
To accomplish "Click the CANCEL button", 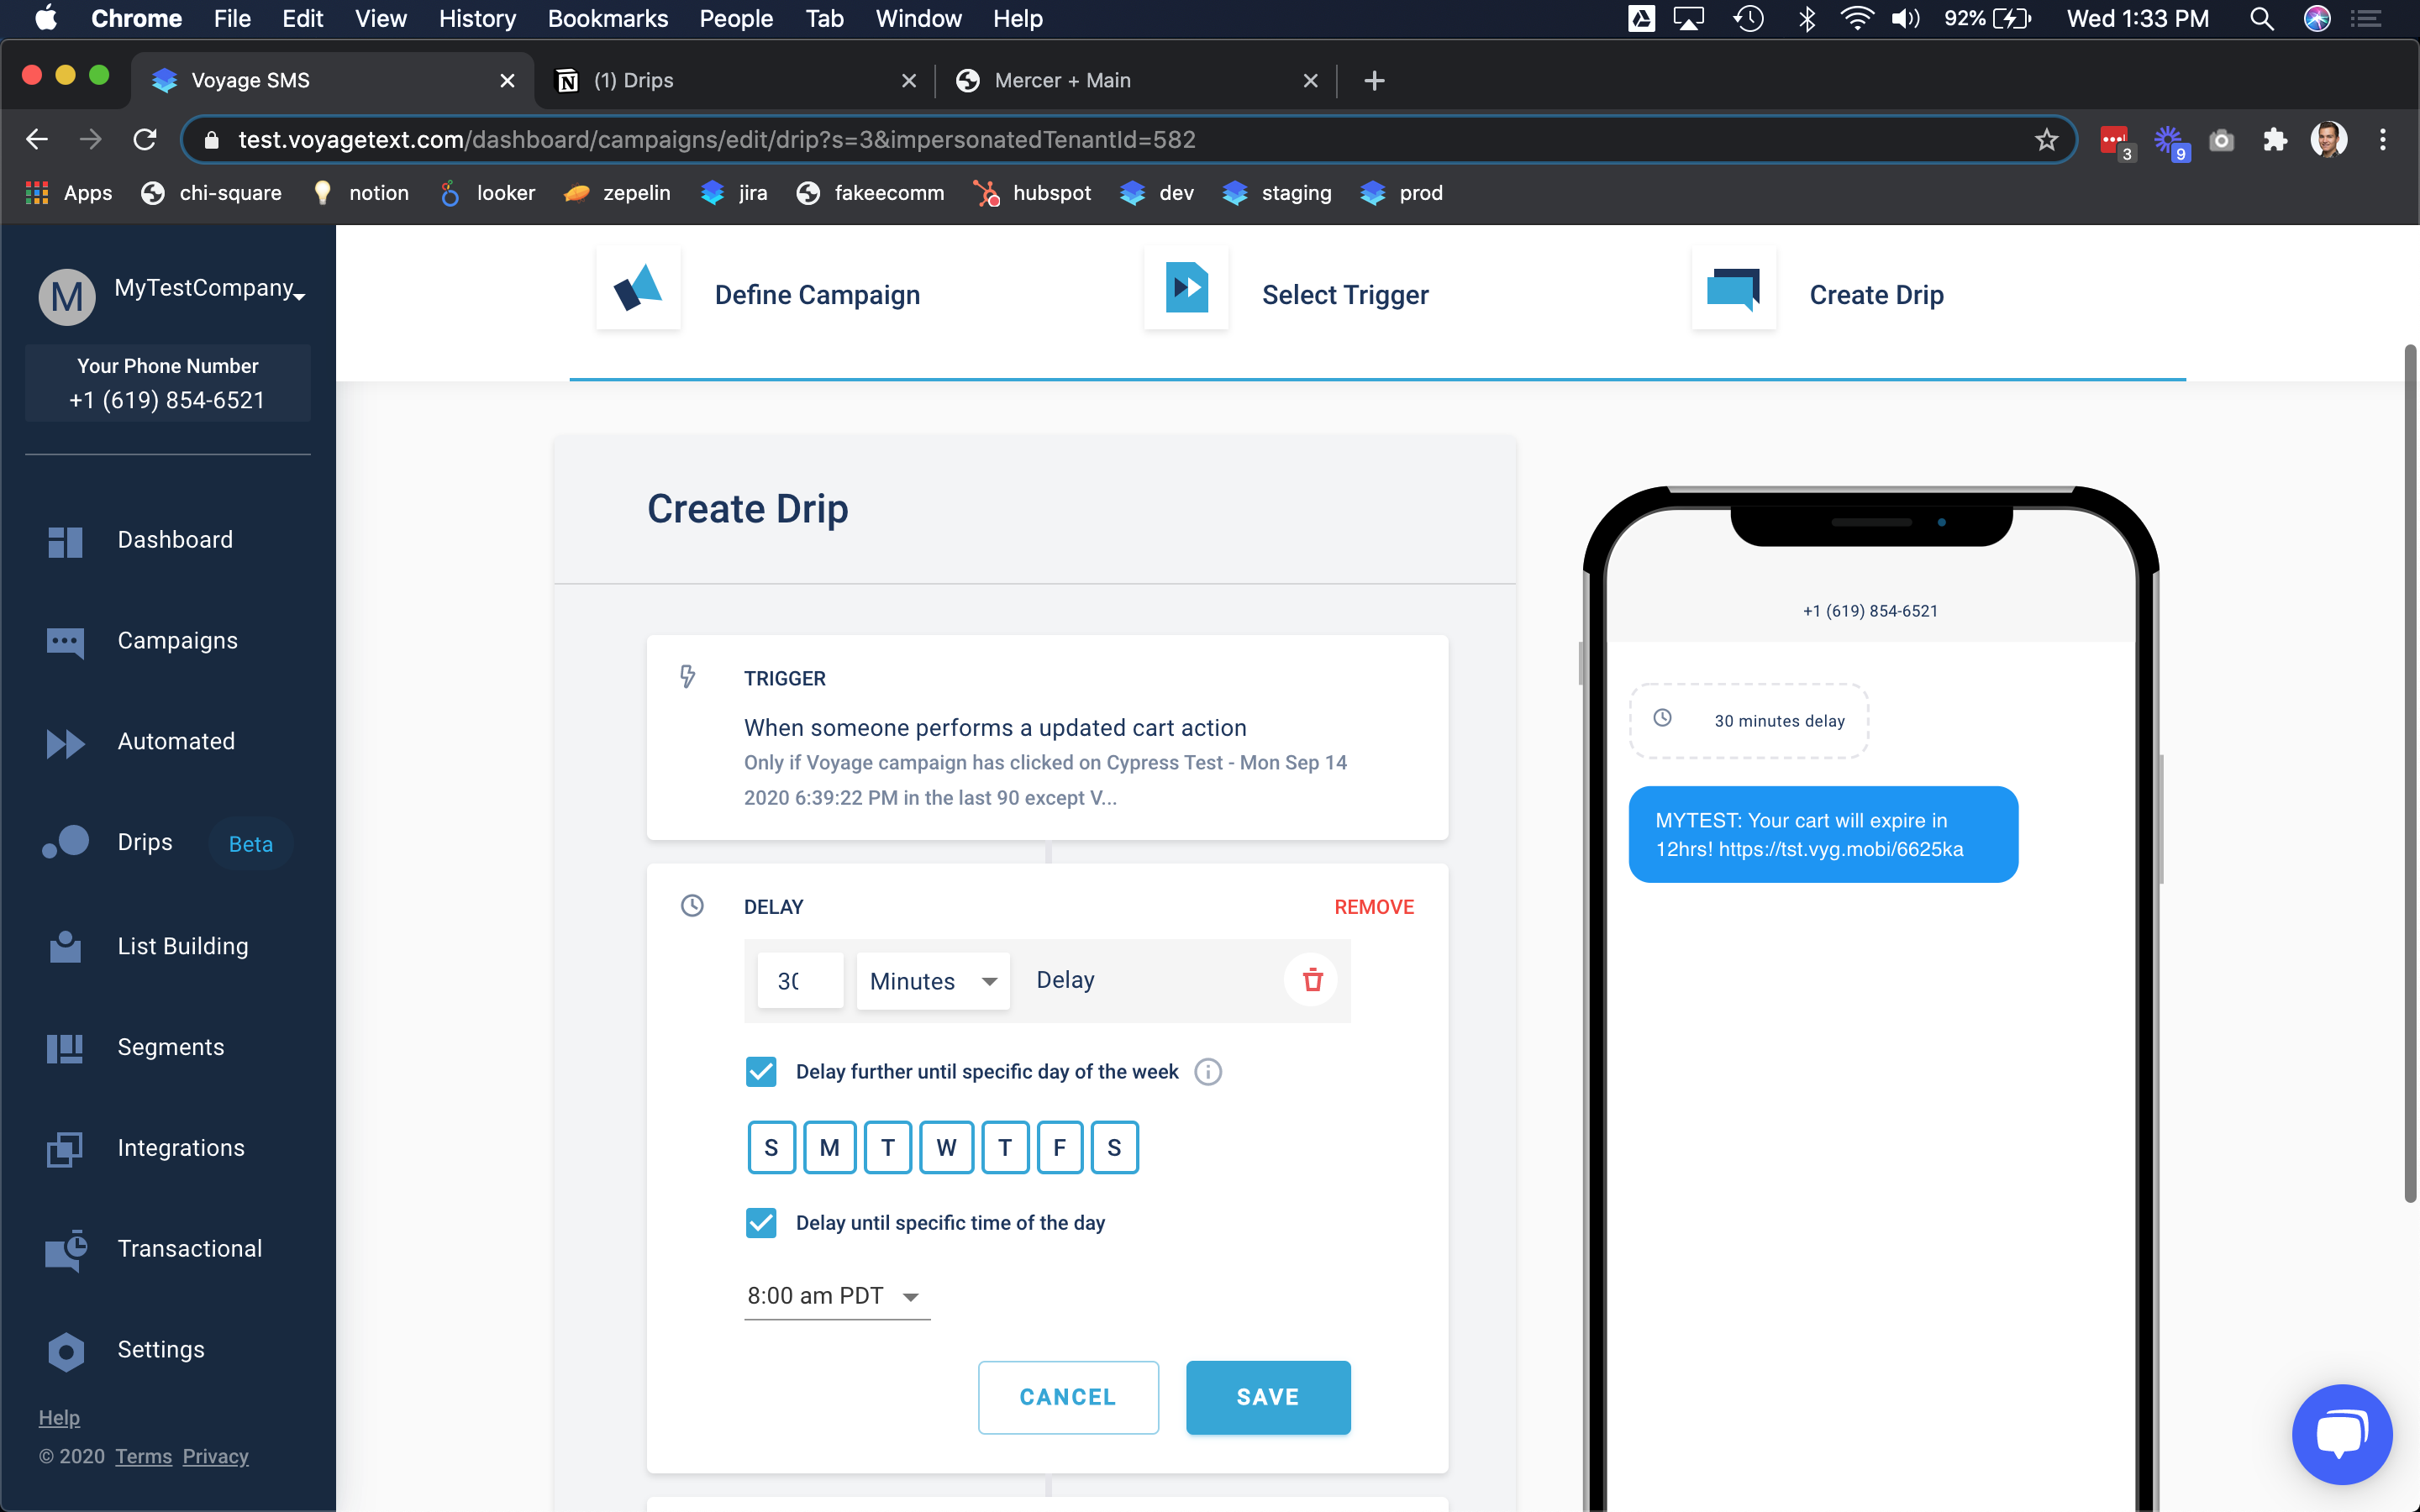I will [1068, 1397].
